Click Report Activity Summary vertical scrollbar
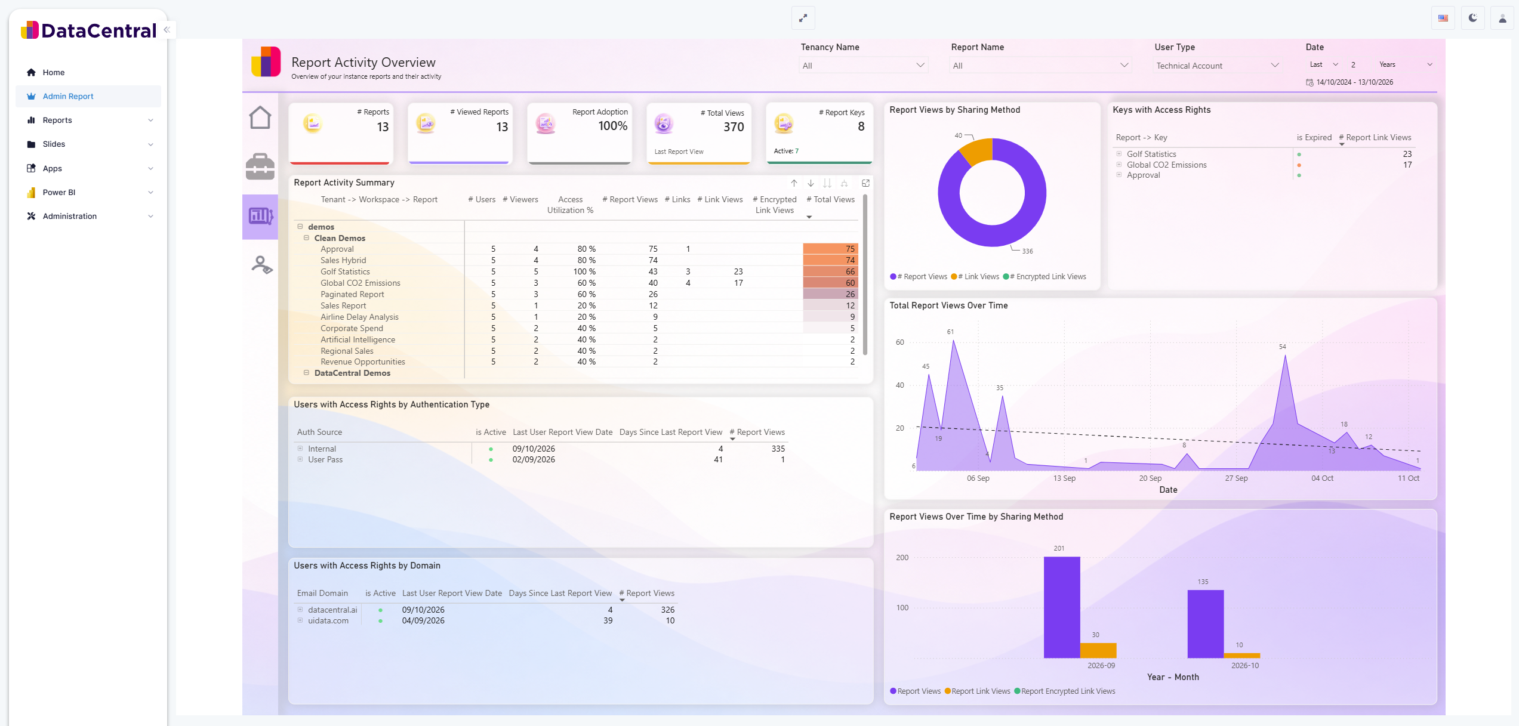The width and height of the screenshot is (1519, 726). point(865,274)
